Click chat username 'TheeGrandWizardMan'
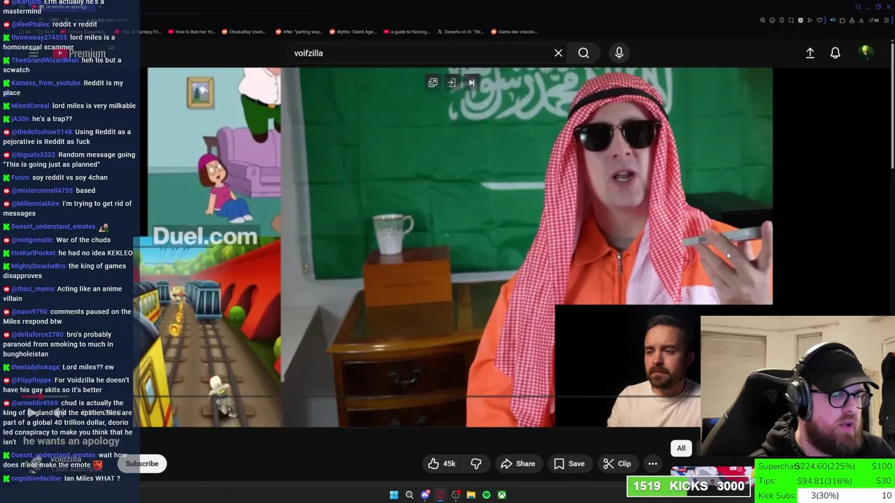 (45, 60)
